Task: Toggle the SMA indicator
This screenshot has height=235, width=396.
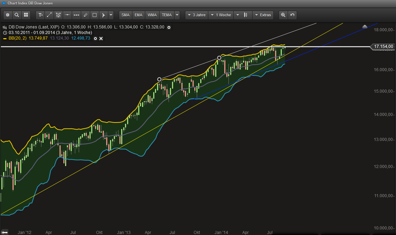Action: pyautogui.click(x=125, y=15)
